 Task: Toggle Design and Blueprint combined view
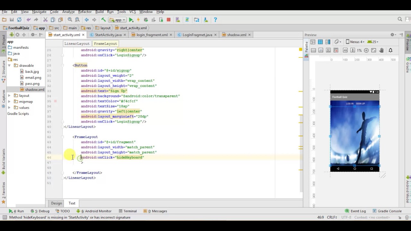(328, 42)
